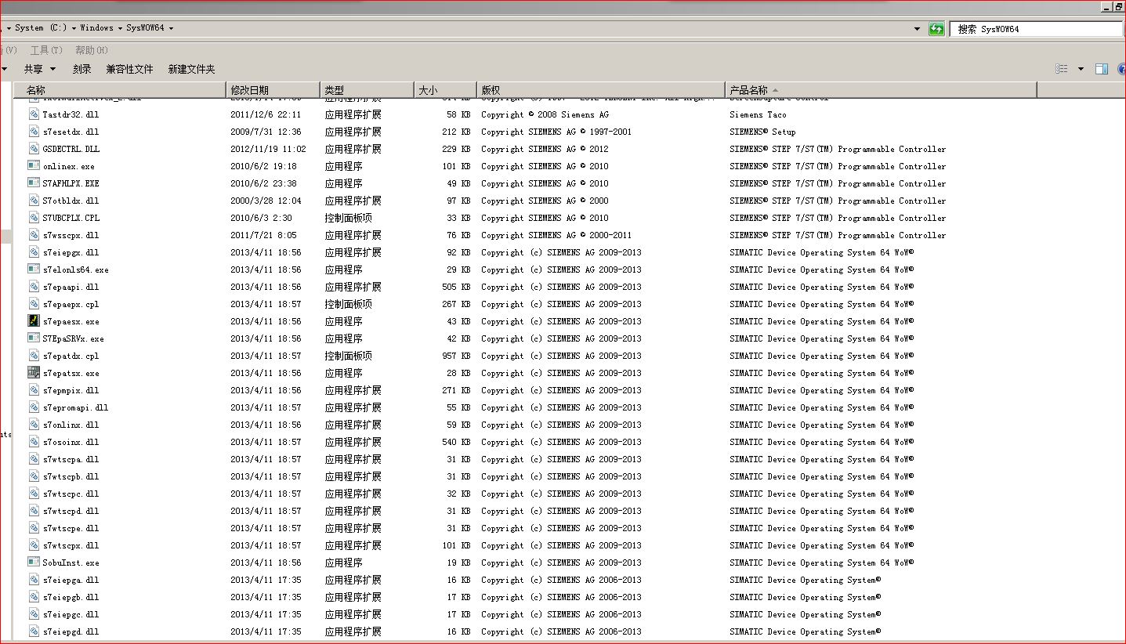
Task: Select the s7wtscpx.dll file name
Action: (x=71, y=545)
